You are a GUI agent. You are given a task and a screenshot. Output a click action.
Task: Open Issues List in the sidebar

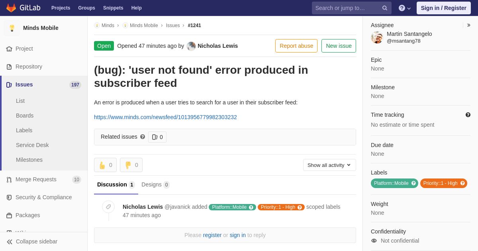coord(20,101)
